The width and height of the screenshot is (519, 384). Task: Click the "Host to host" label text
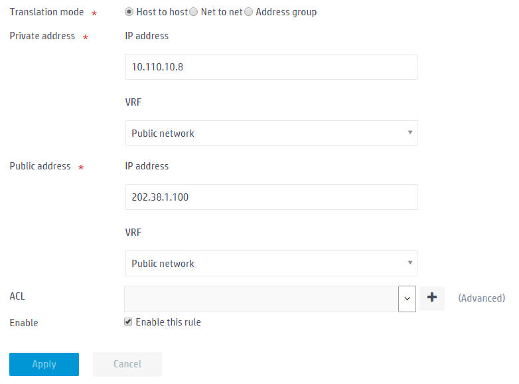pos(162,12)
